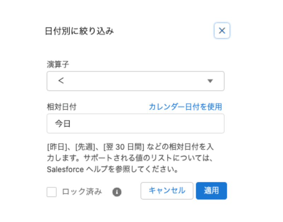Select the < value shown in operator dropdown
Screen dimensions: 283x222
(61, 81)
